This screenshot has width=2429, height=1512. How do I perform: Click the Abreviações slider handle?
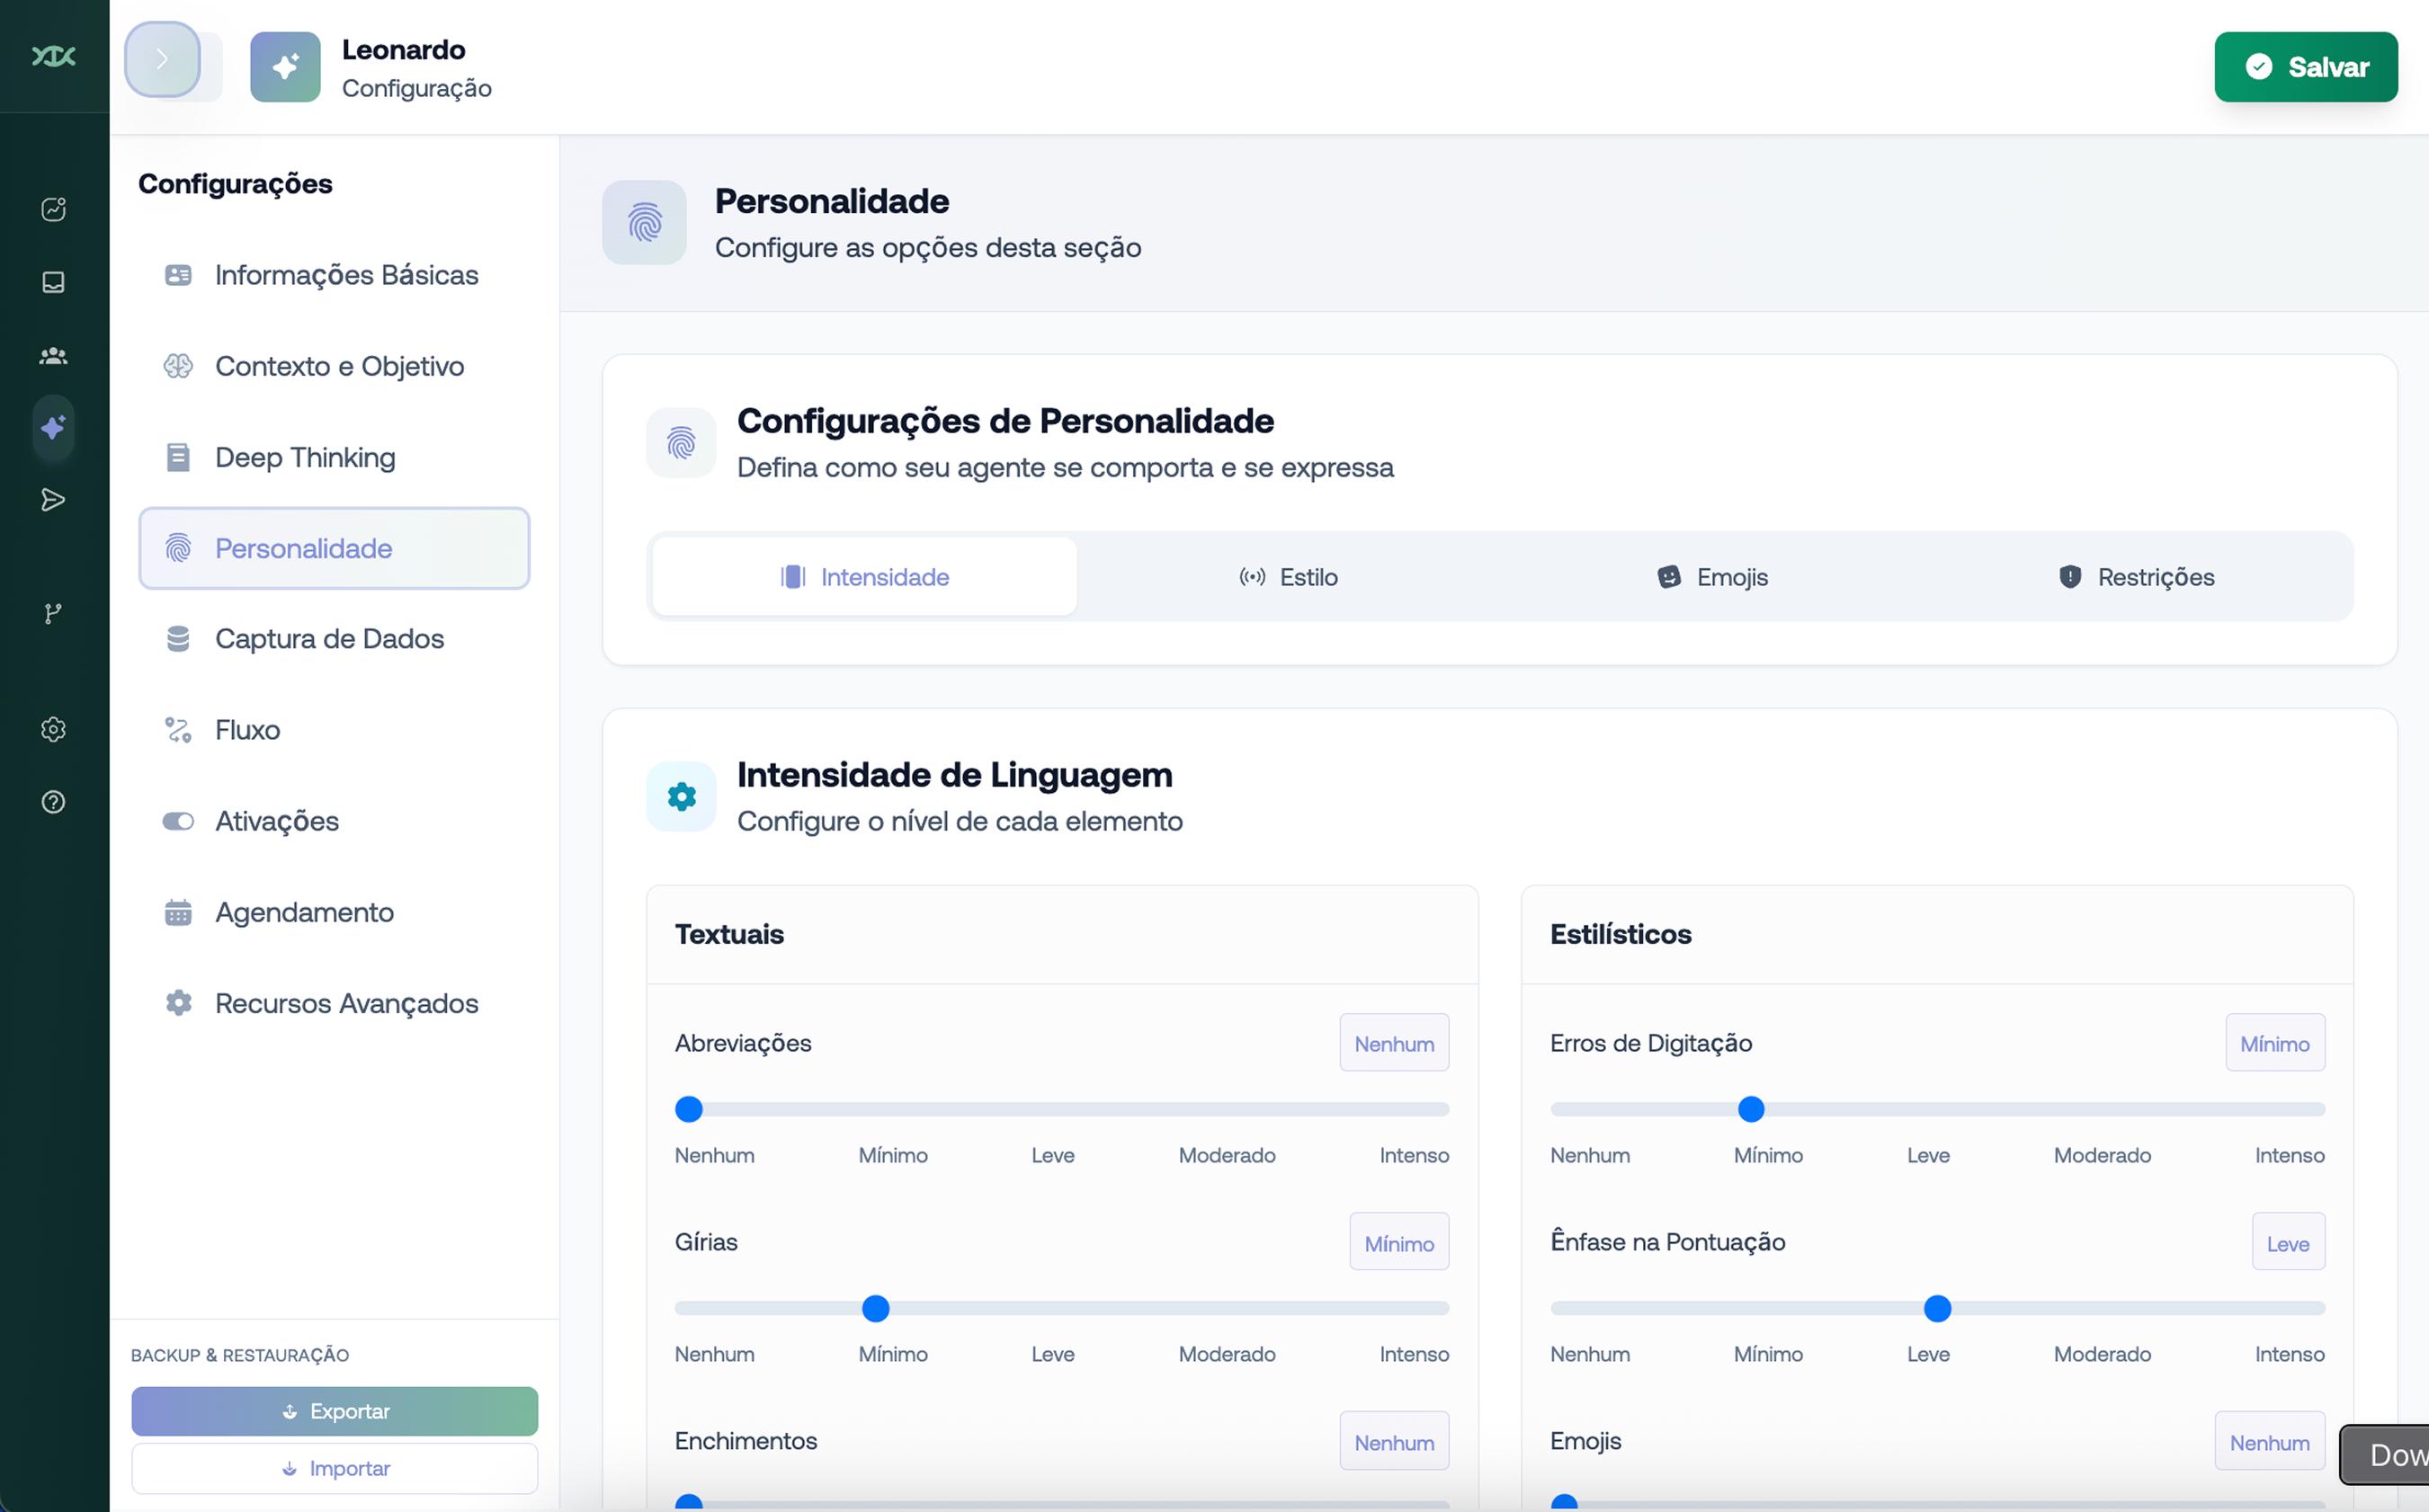(x=688, y=1109)
